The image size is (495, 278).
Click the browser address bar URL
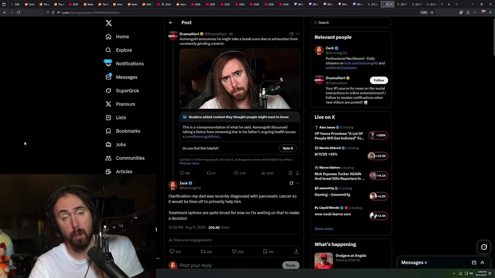point(91,12)
